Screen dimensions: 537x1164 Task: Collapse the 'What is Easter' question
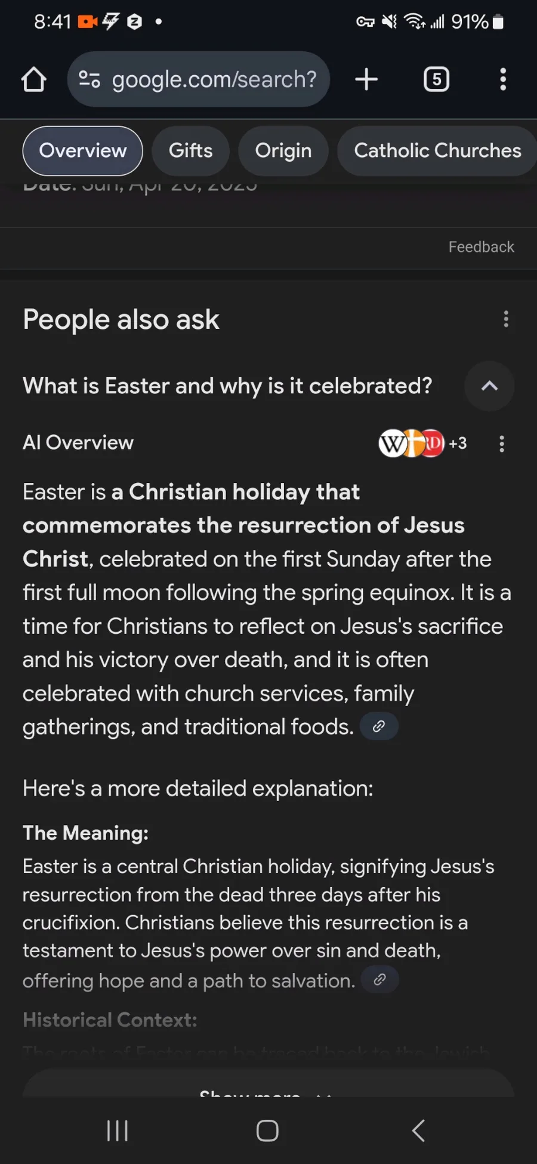489,386
